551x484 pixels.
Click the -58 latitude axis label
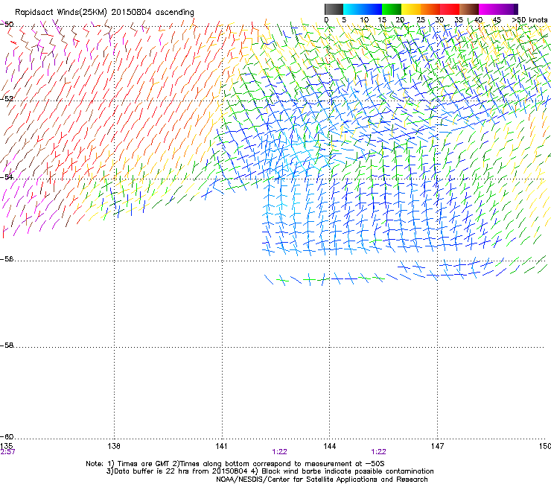point(7,346)
